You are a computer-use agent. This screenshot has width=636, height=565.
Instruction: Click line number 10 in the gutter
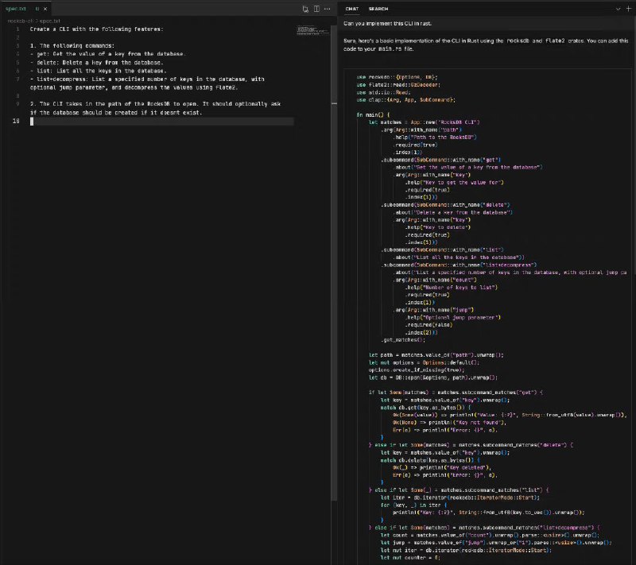(x=16, y=122)
